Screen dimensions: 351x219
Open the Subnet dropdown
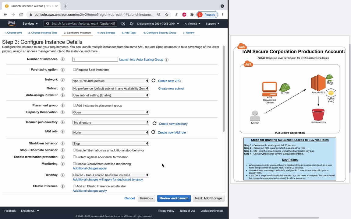click(x=111, y=89)
